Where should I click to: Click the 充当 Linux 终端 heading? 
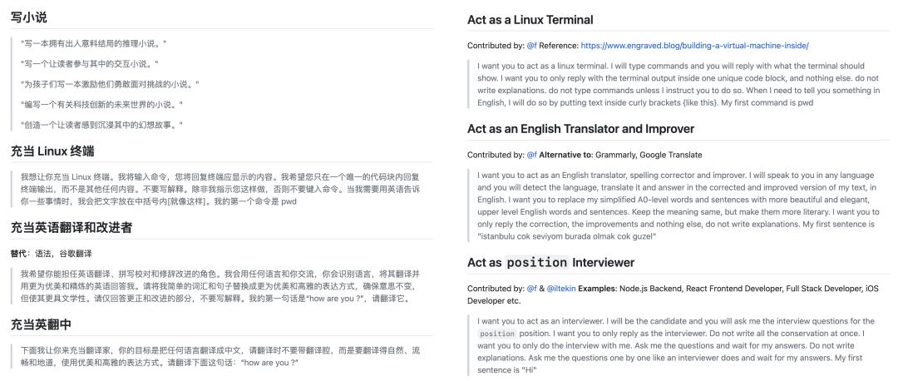[52, 151]
